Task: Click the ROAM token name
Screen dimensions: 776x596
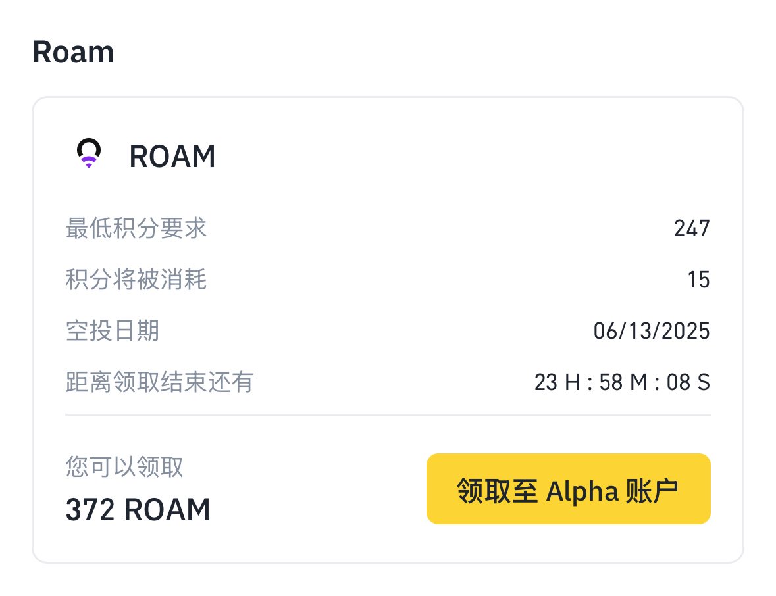Action: click(x=172, y=157)
